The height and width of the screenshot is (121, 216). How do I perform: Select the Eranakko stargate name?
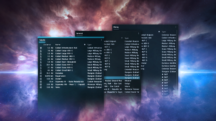pos(59,73)
